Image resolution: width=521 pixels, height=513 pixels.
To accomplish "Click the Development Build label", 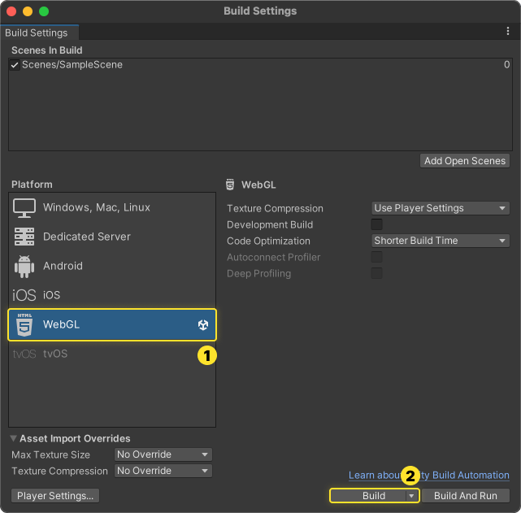I will (270, 225).
